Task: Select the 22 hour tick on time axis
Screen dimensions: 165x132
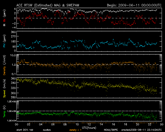Action: pyautogui.click(x=150, y=124)
